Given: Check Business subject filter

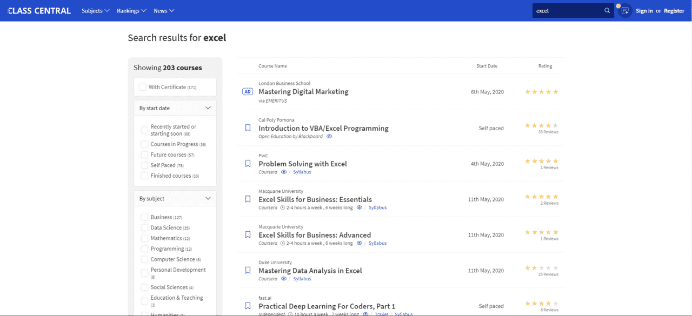Looking at the screenshot, I should tap(144, 217).
